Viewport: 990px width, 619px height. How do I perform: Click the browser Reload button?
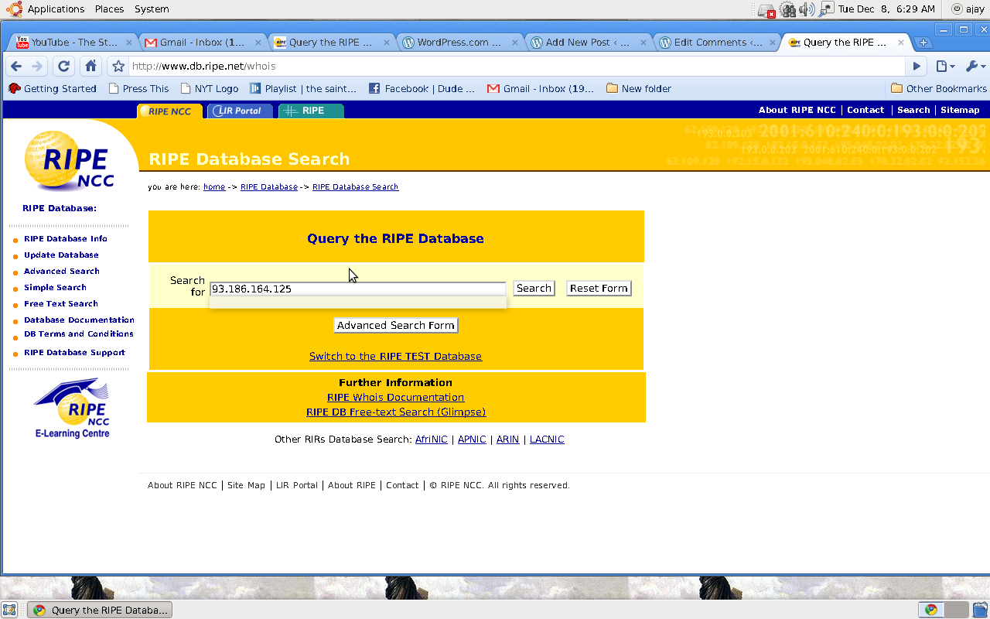[64, 67]
